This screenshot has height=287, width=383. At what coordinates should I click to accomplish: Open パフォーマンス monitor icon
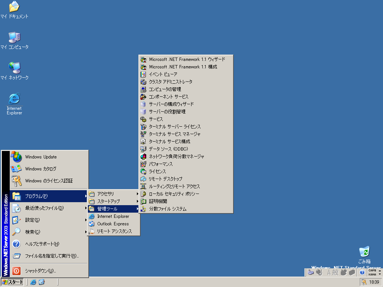coord(143,164)
